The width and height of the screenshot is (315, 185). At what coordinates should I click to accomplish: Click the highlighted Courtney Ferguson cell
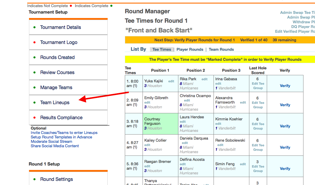(x=160, y=124)
